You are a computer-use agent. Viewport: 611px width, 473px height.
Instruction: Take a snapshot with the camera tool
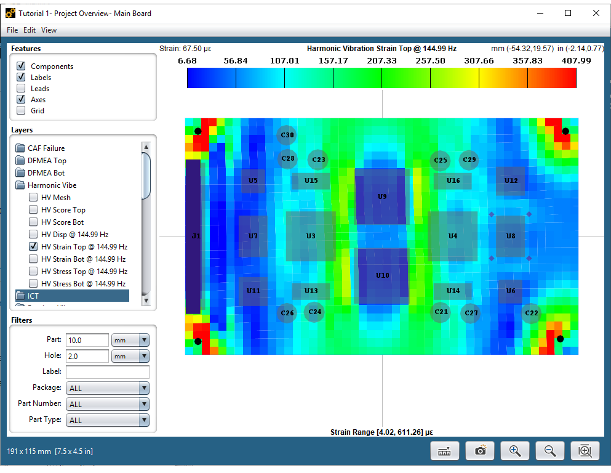coord(479,451)
